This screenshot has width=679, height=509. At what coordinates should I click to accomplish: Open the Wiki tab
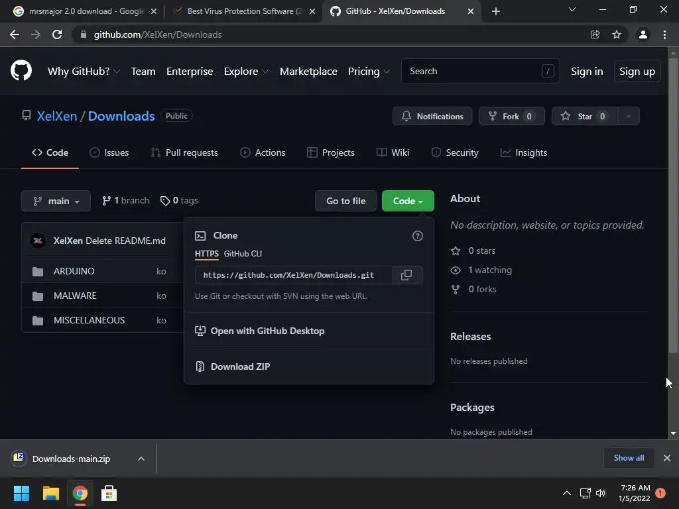point(393,153)
